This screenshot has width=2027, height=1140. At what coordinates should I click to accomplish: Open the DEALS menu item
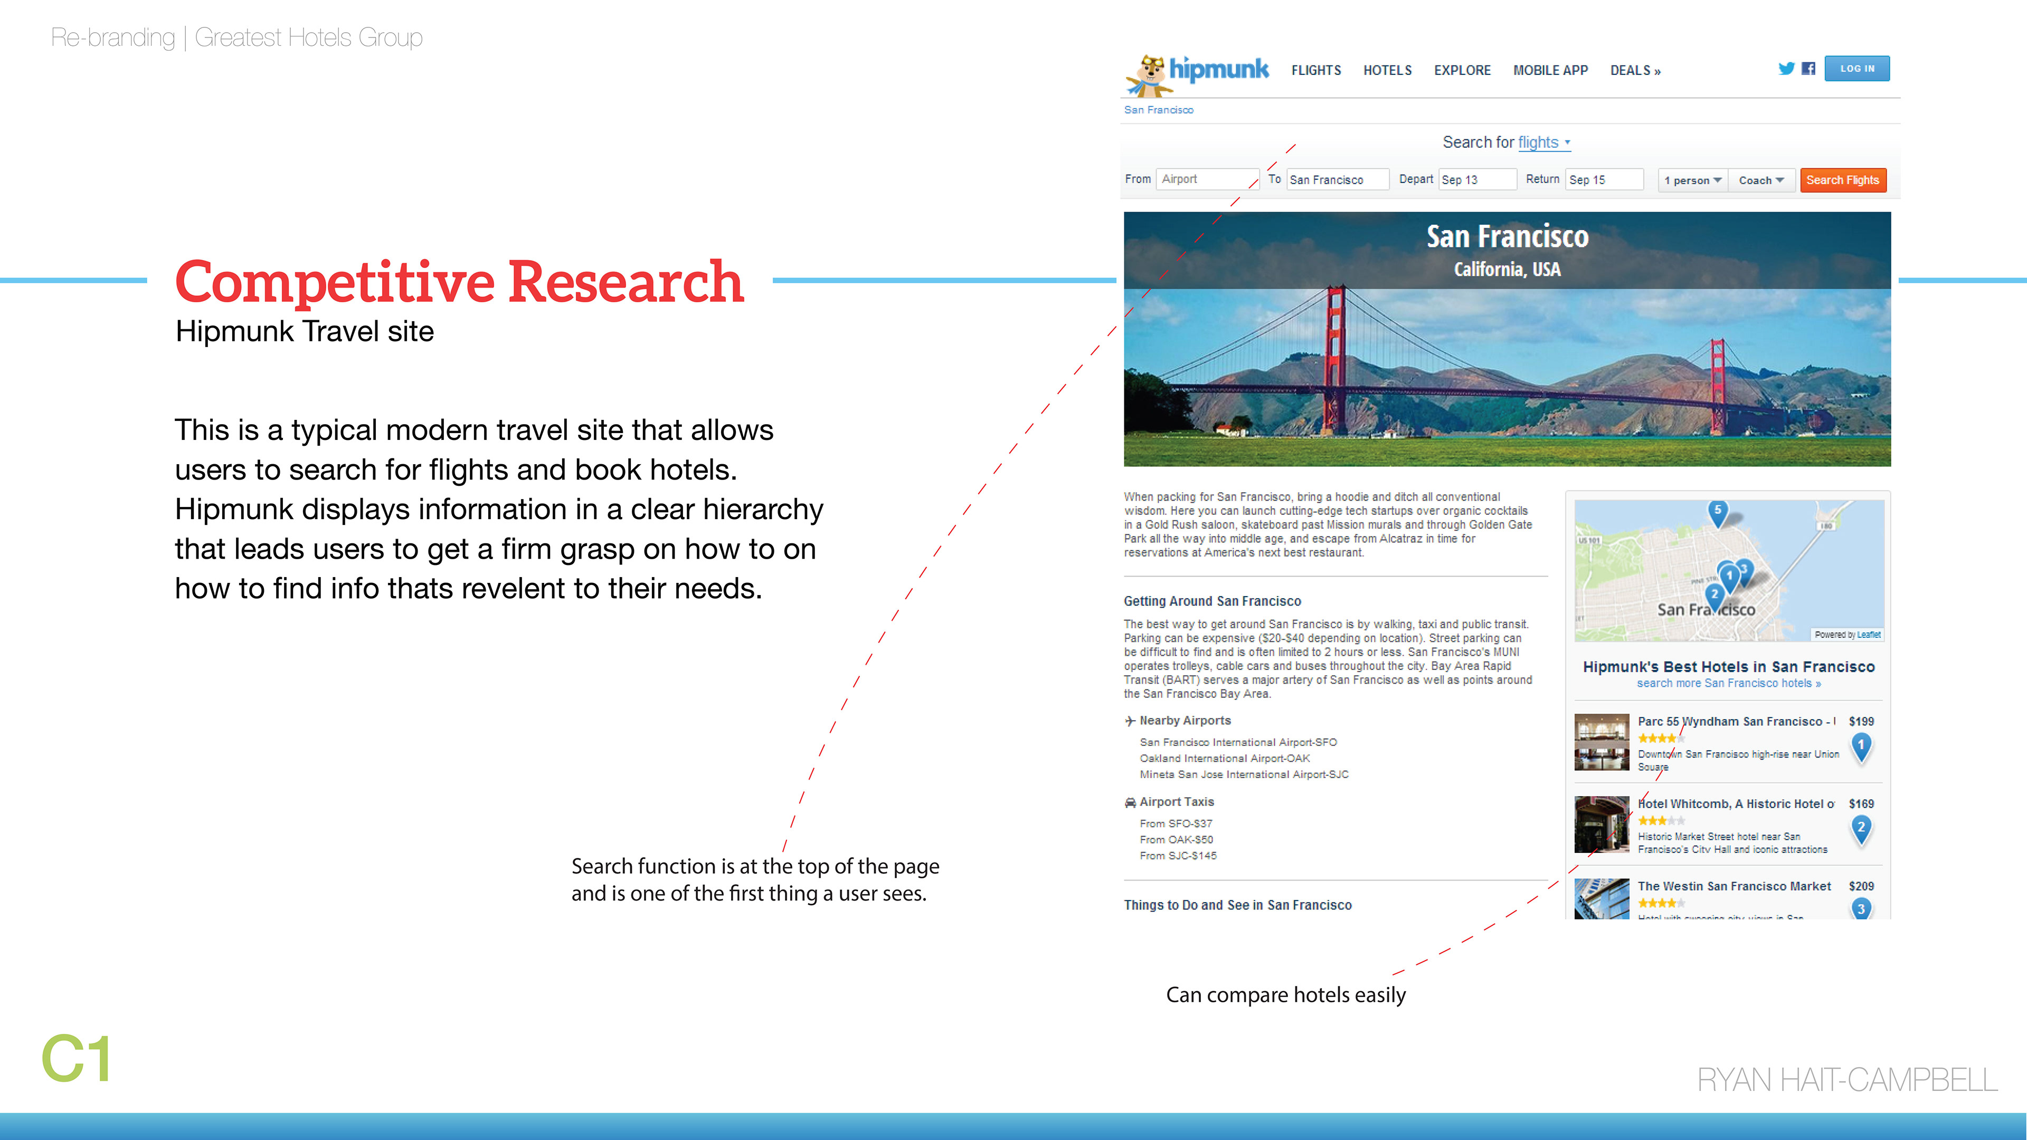pyautogui.click(x=1634, y=70)
